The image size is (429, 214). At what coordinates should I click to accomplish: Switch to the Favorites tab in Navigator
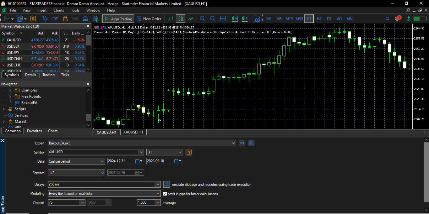(x=34, y=131)
